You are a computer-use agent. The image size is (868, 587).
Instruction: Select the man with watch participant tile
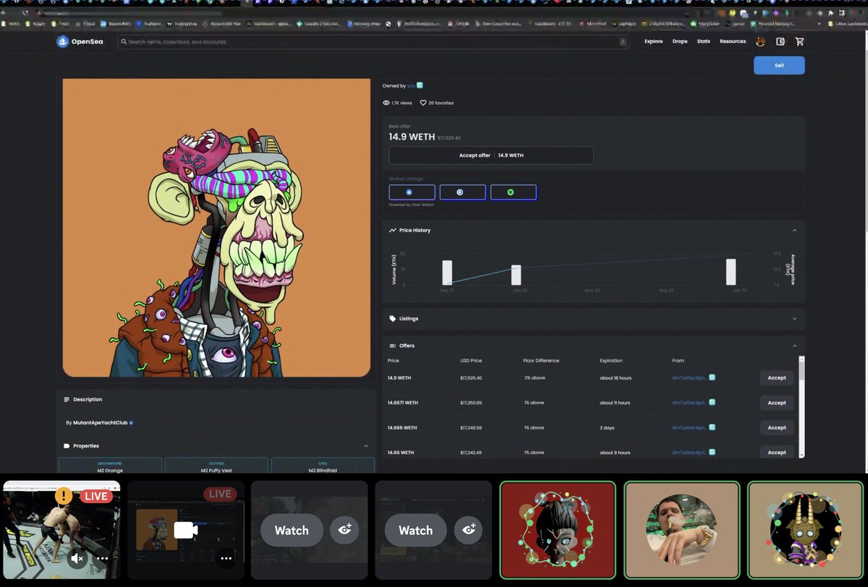tap(682, 531)
